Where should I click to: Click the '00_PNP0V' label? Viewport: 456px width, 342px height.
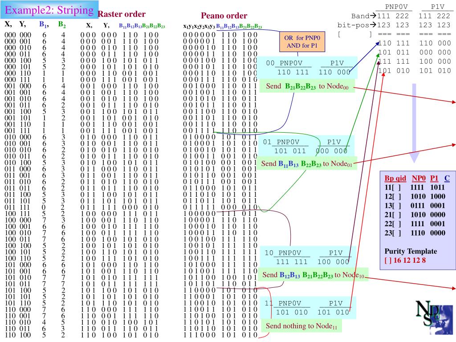click(284, 63)
